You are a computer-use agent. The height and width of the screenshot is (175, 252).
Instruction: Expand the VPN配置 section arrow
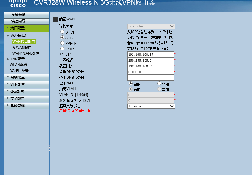point(7,84)
